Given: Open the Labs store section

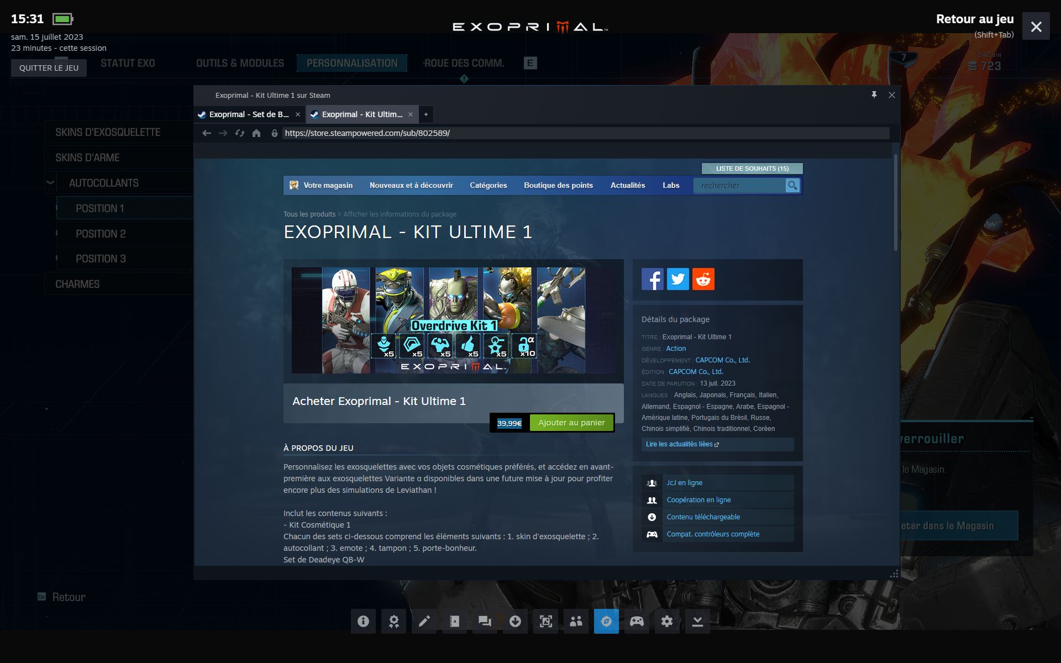Looking at the screenshot, I should point(671,186).
